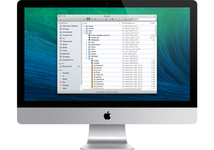Click the Finder search field

[146, 19]
